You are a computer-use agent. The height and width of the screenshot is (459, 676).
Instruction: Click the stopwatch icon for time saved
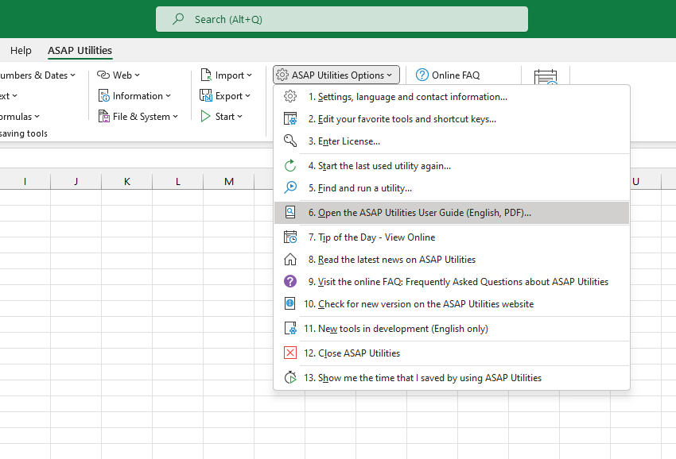coord(290,378)
